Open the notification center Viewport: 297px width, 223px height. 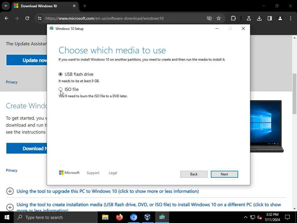(x=287, y=217)
